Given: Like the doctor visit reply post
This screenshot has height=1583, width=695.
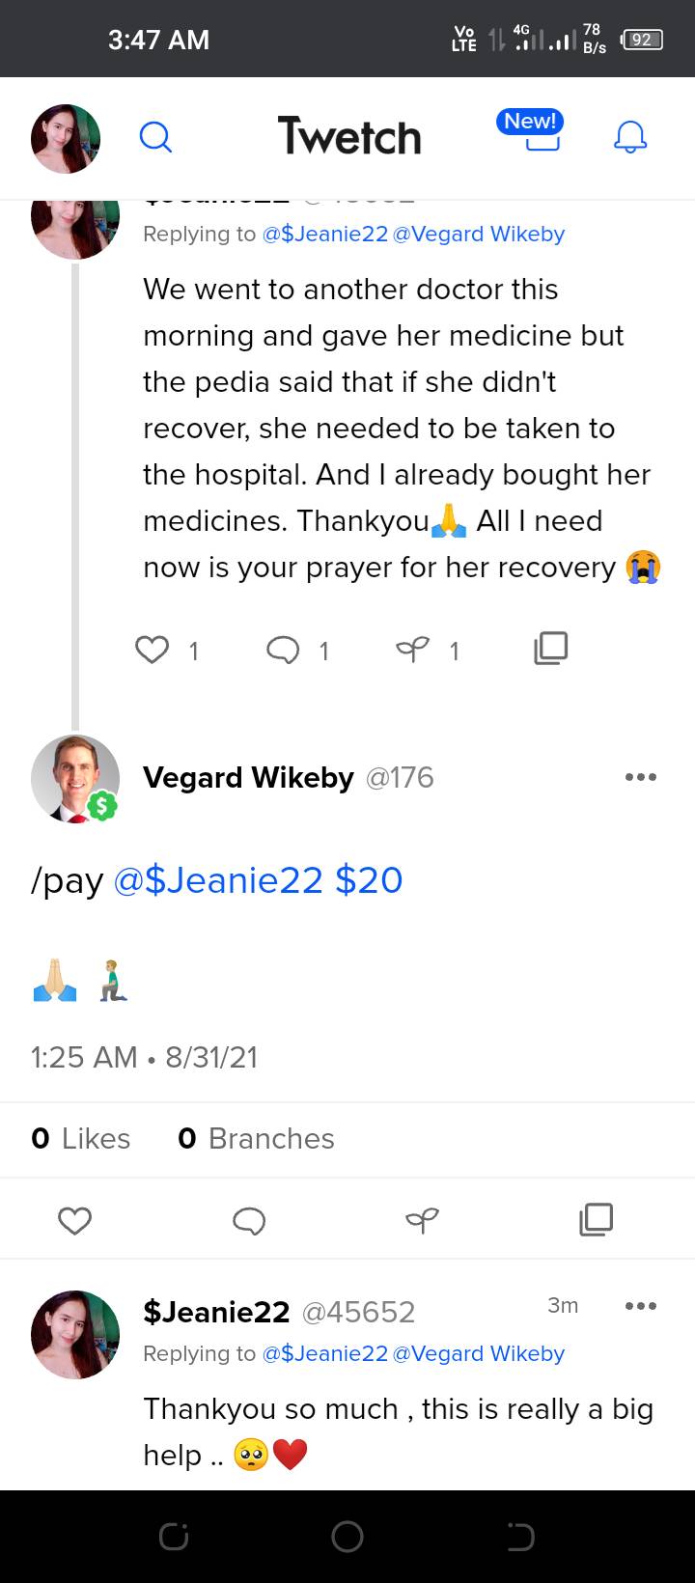Looking at the screenshot, I should tap(153, 650).
